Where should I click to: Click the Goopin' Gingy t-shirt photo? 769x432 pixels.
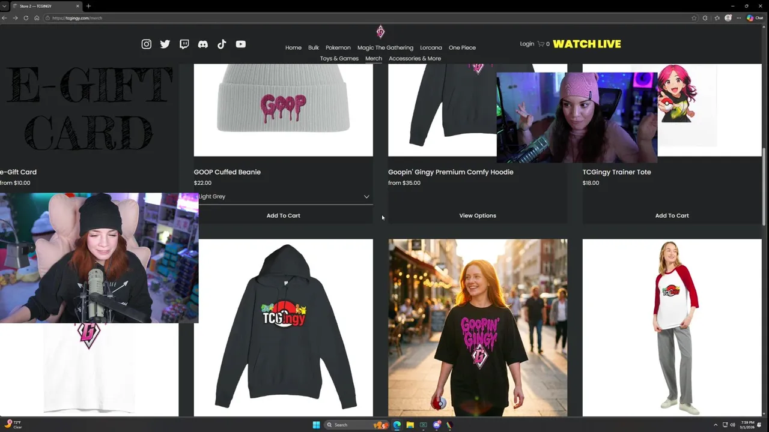tap(478, 328)
